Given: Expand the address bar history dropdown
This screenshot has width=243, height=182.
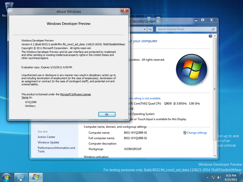Looking at the screenshot, I should coord(145,29).
